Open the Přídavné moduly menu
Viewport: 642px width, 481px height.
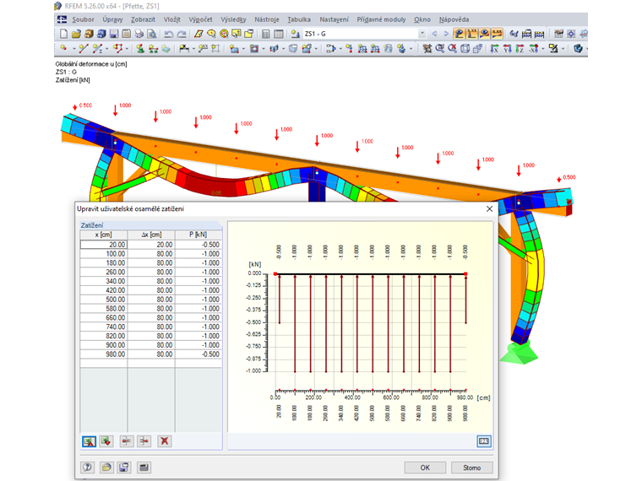[x=381, y=19]
